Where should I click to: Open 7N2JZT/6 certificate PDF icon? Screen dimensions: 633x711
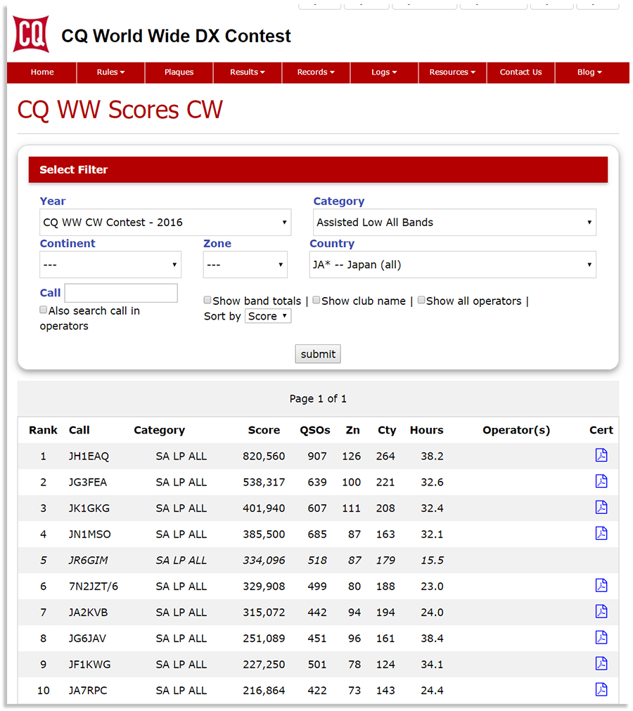(x=601, y=586)
